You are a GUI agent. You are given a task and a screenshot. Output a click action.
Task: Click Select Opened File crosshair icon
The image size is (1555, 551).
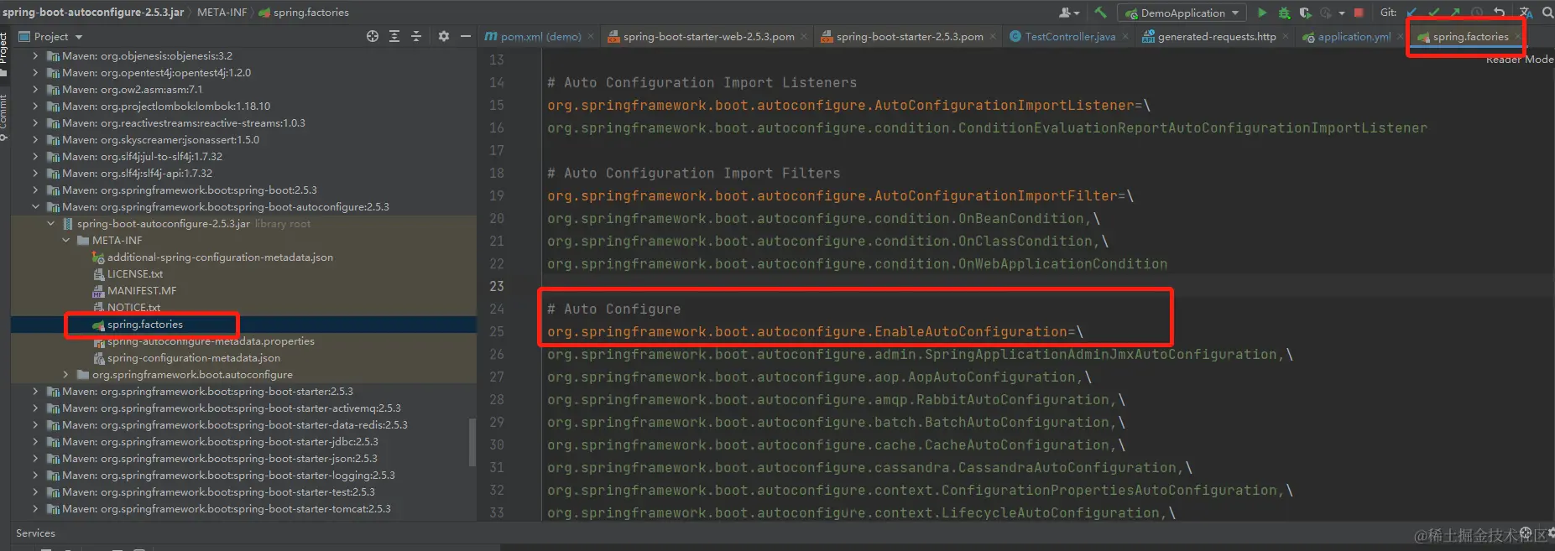(373, 36)
